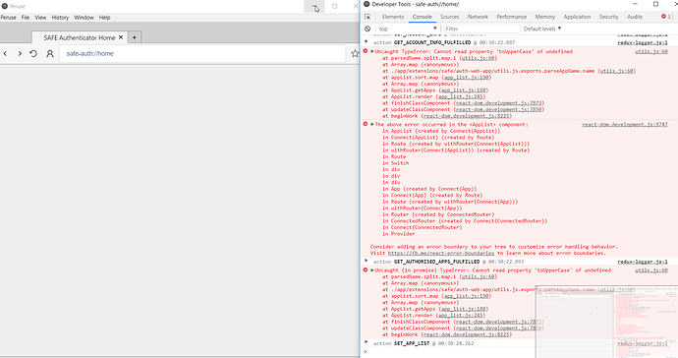Viewport: 678px width, 358px height.
Task: Clear console with the ban icon
Action: pos(367,29)
